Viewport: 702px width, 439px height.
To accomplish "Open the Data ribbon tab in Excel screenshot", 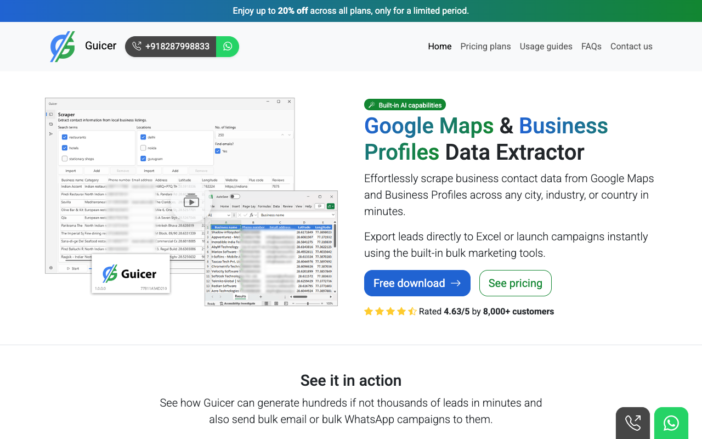I will [276, 206].
